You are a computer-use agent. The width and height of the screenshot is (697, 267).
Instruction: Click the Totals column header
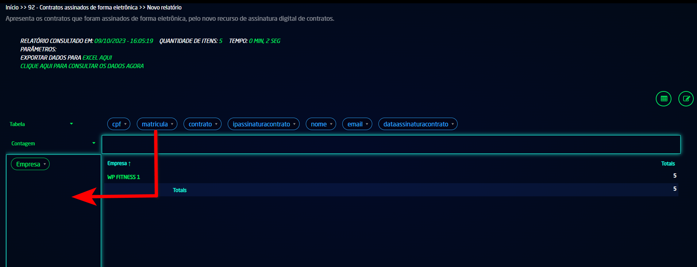668,164
